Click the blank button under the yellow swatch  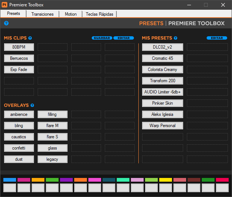tap(166, 188)
